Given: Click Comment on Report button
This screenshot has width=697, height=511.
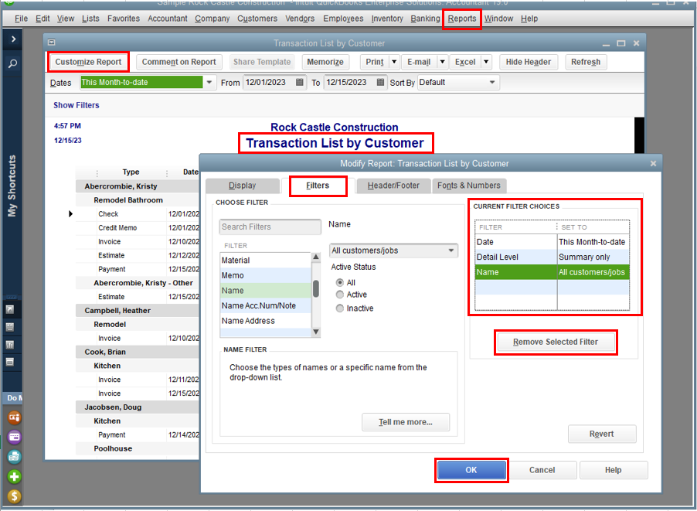Looking at the screenshot, I should pyautogui.click(x=178, y=62).
